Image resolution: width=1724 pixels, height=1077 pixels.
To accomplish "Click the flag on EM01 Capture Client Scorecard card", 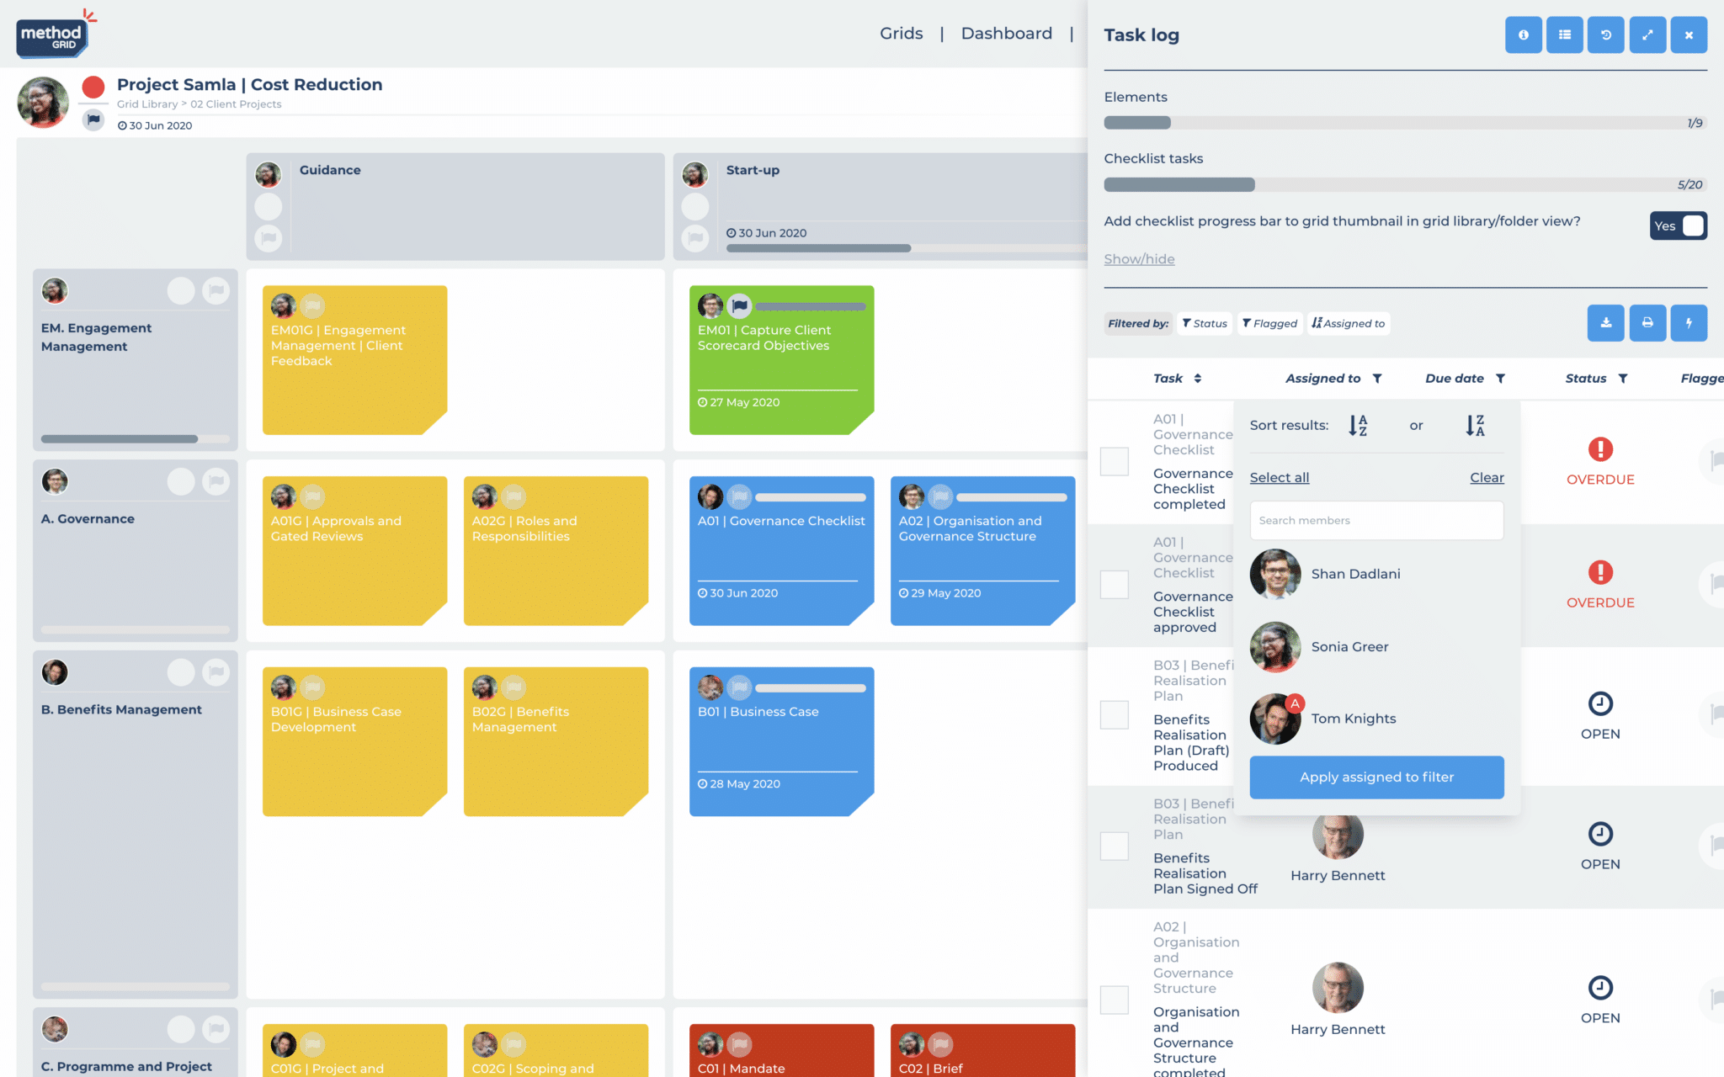I will tap(739, 305).
